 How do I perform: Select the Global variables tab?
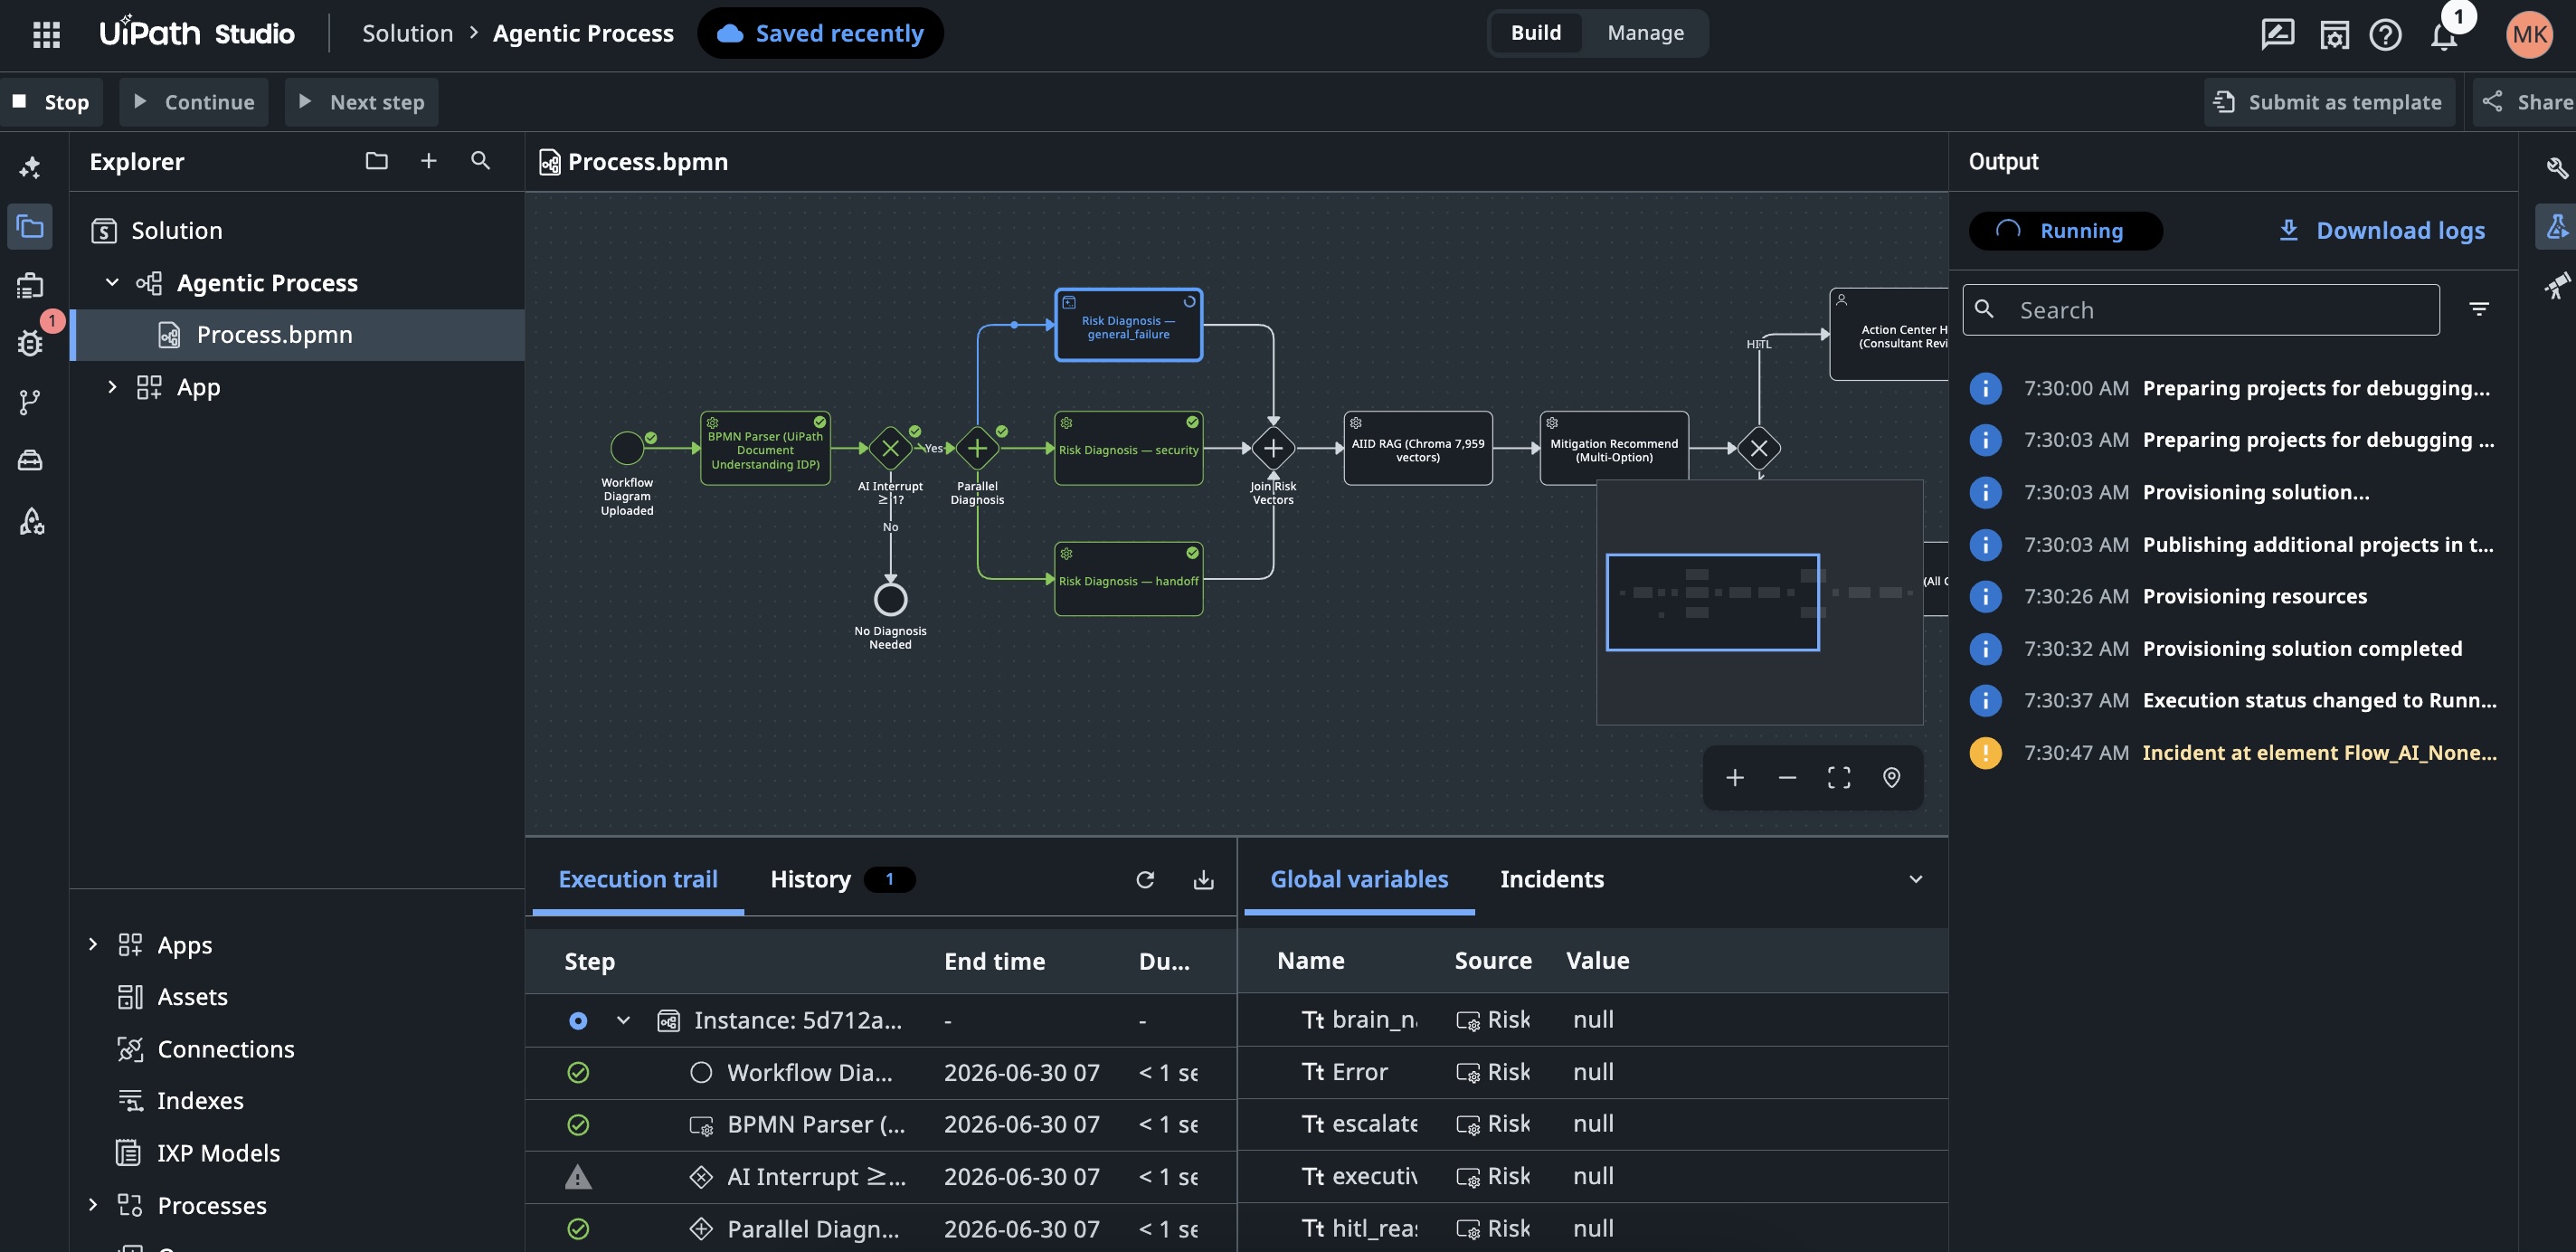[x=1359, y=879]
